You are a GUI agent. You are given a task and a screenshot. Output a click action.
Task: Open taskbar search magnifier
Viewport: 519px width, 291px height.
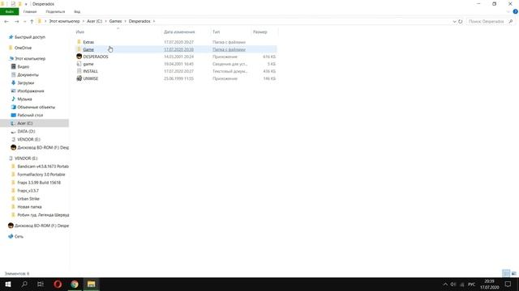pyautogui.click(x=24, y=284)
